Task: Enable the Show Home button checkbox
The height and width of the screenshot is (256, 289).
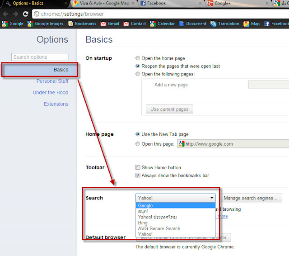Action: (138, 167)
